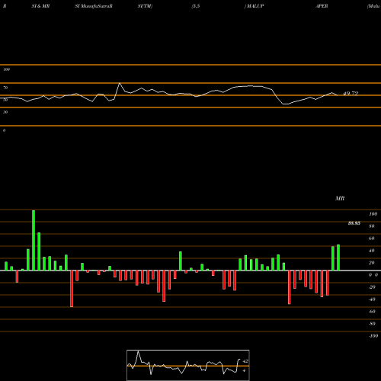Click the "-100" label on MR axis
Screen dimensions: 381x381
[x=373, y=336]
